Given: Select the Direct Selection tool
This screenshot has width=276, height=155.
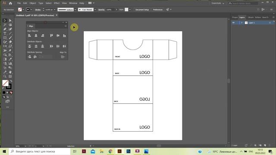Looking at the screenshot, I should [x=10, y=21].
